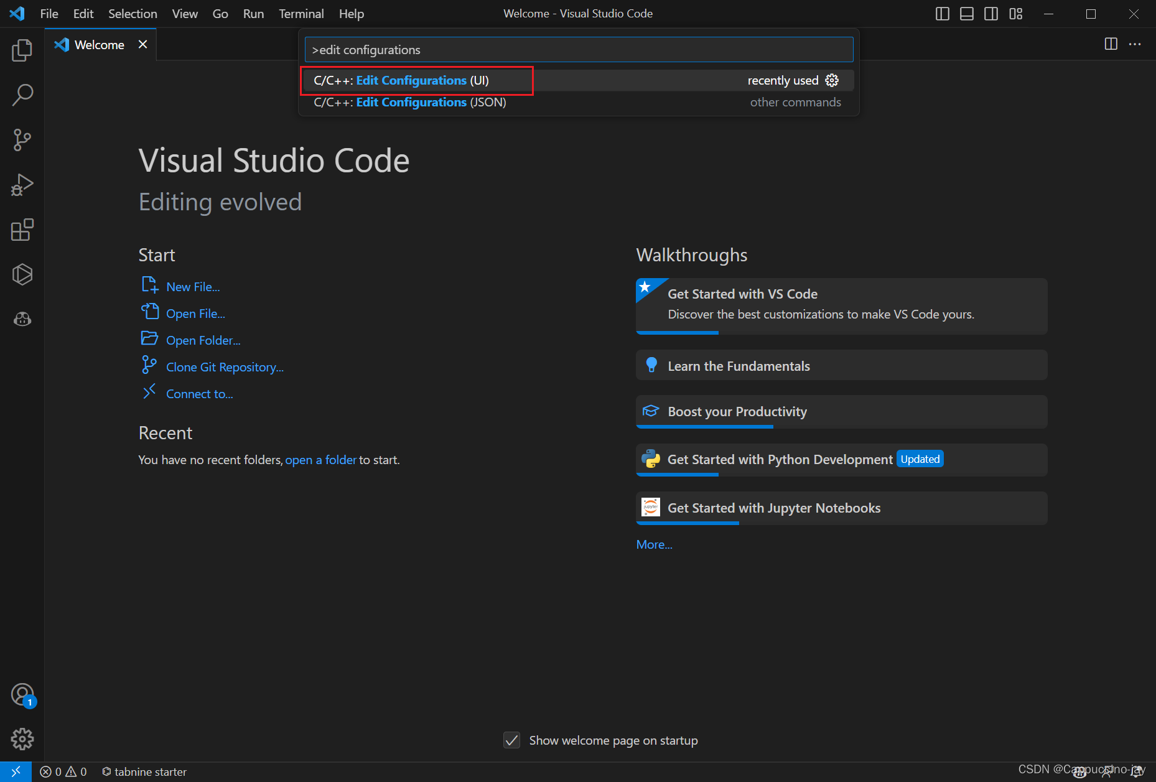Run C/C++: Edit Configurations (JSON) command
The height and width of the screenshot is (782, 1156).
(579, 102)
